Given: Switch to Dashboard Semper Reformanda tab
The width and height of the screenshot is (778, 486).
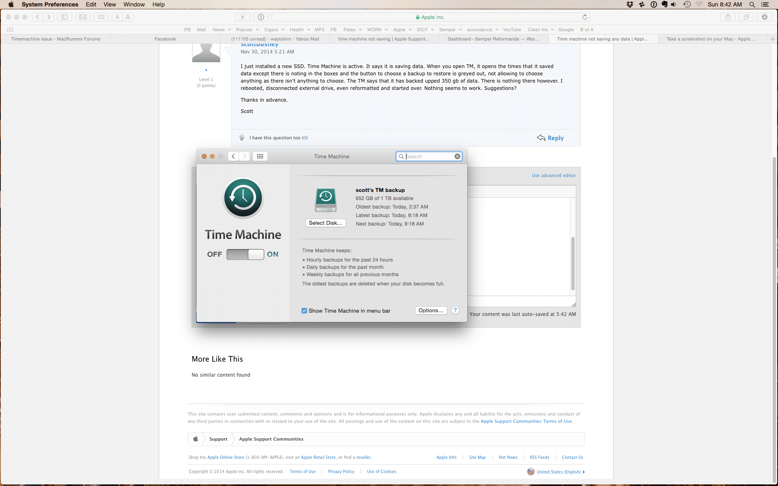Looking at the screenshot, I should [x=494, y=39].
